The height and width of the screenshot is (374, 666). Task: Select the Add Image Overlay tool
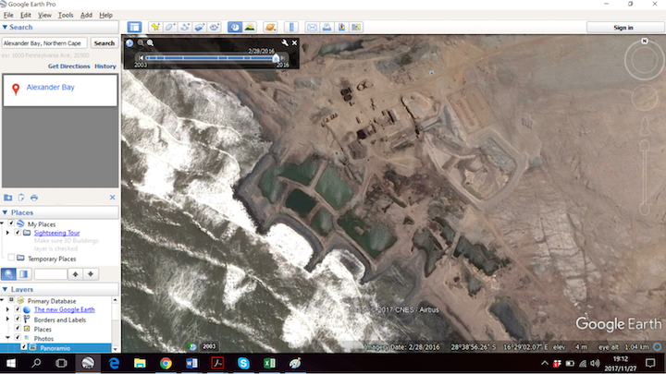click(x=199, y=27)
